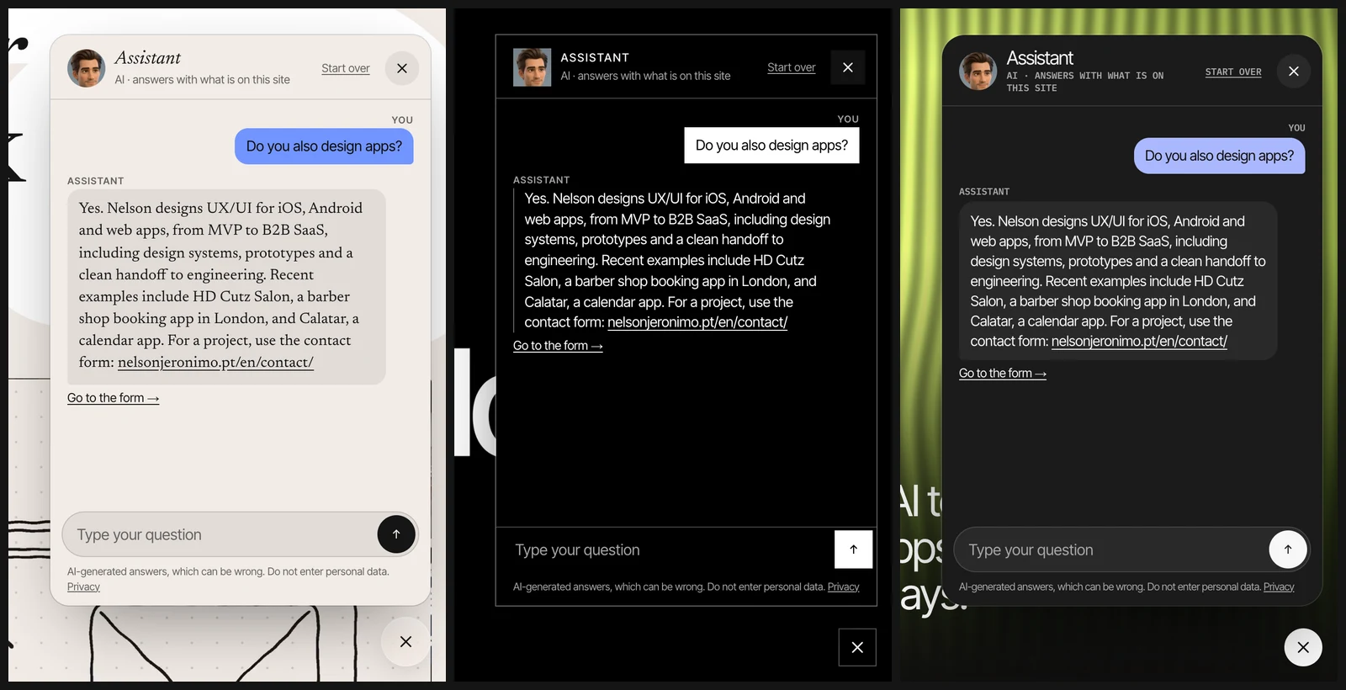Click white user message bubble, black panel

point(771,146)
